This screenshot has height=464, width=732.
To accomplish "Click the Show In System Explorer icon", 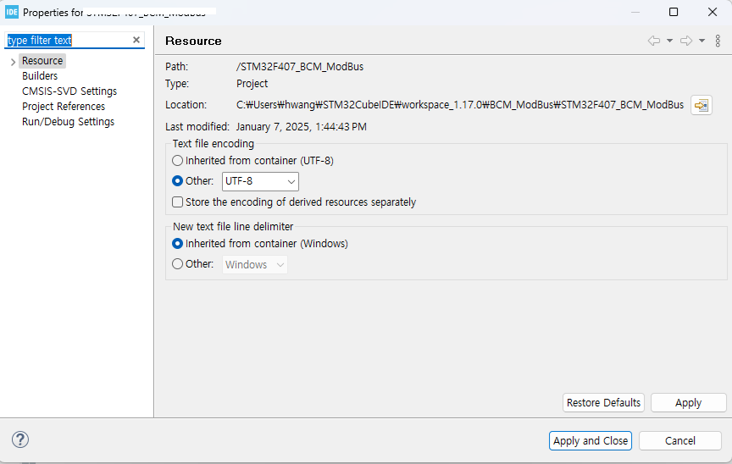I will (x=701, y=105).
